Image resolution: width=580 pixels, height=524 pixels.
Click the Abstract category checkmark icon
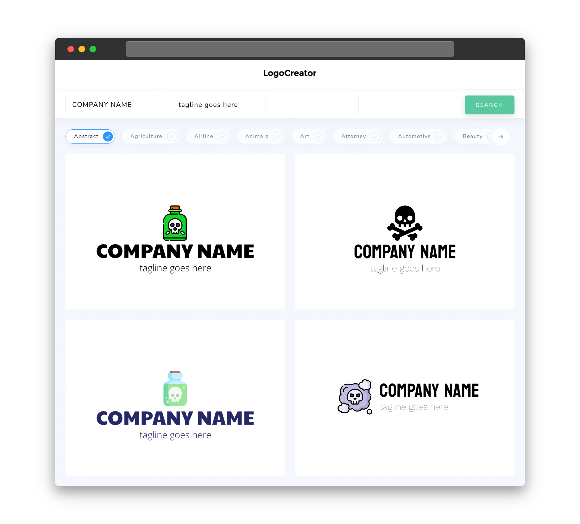point(108,136)
